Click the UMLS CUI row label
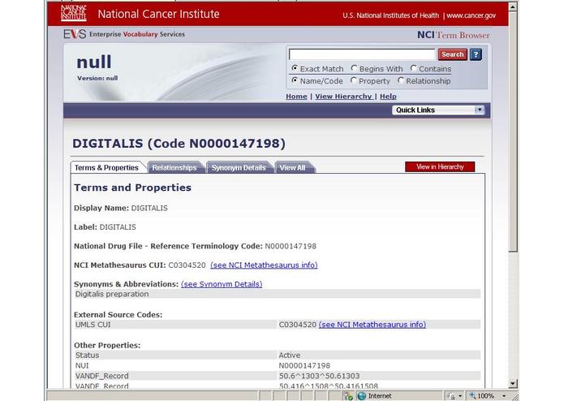The width and height of the screenshot is (564, 401). (93, 325)
